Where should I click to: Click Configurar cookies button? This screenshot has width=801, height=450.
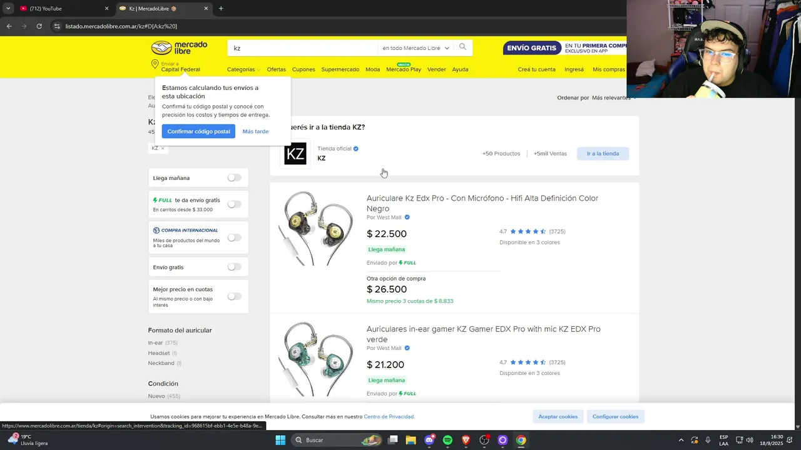(x=615, y=416)
